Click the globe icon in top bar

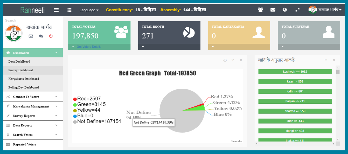pos(285,10)
